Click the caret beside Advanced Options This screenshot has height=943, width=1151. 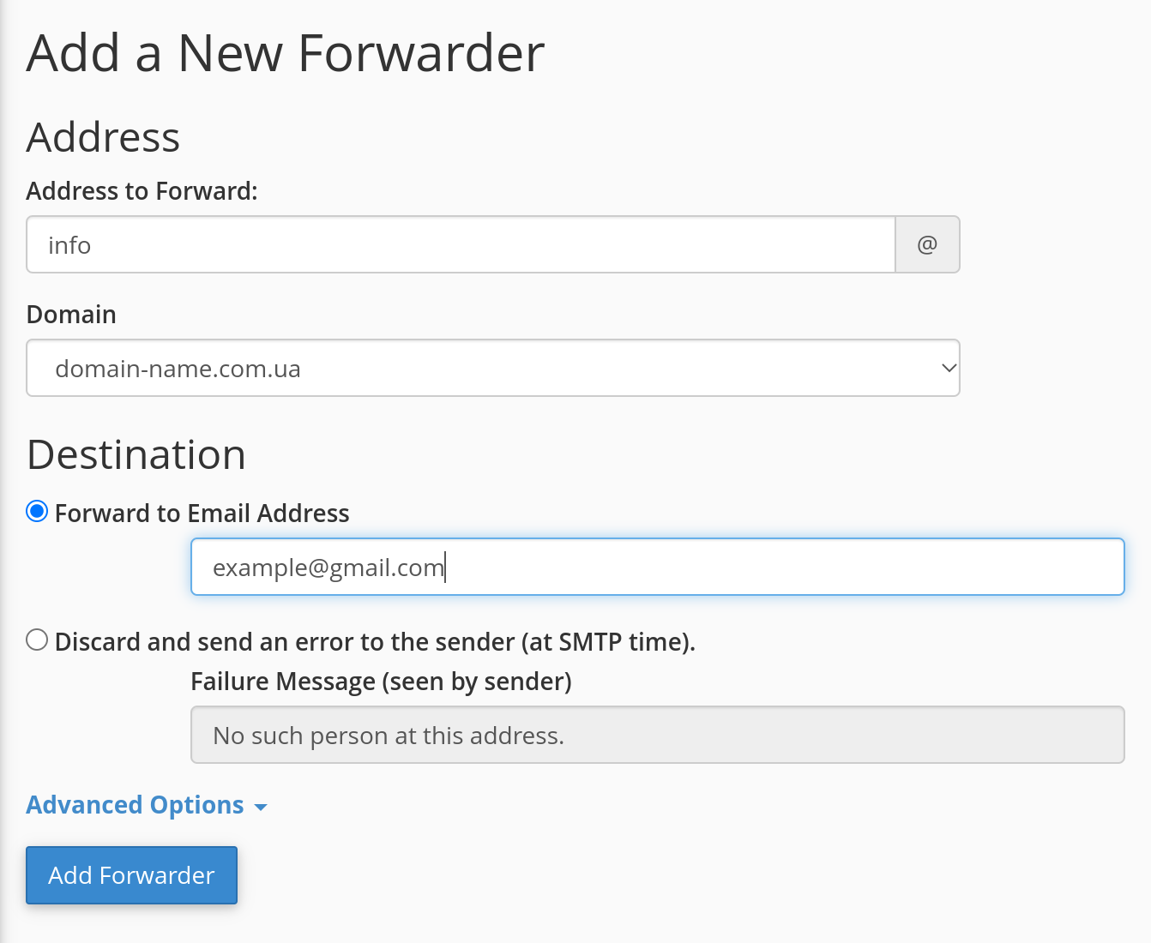point(261,808)
